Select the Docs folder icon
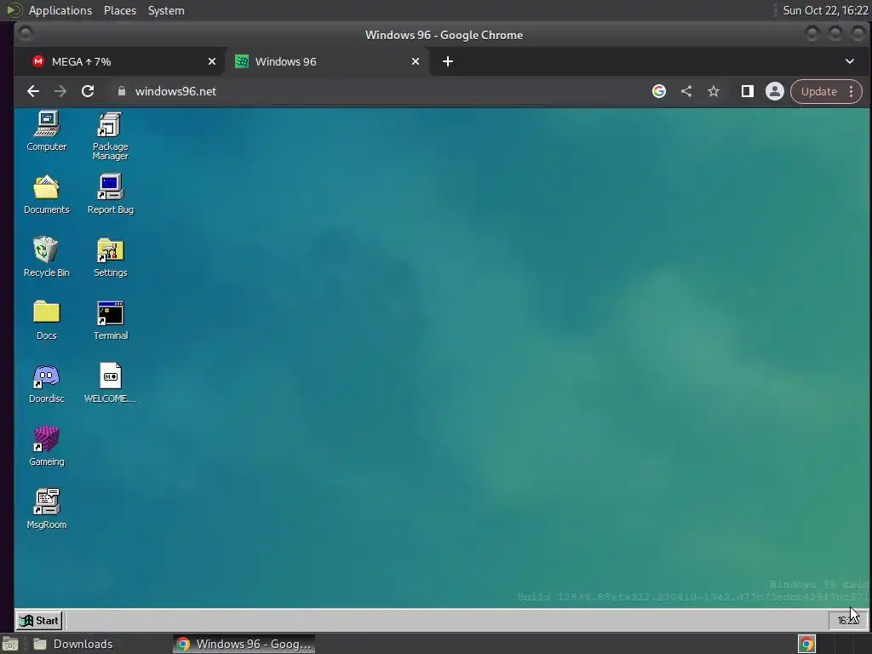Viewport: 872px width, 654px height. (x=47, y=320)
